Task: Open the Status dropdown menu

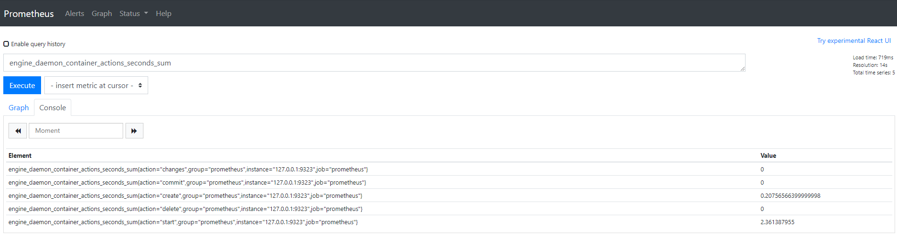Action: 134,14
